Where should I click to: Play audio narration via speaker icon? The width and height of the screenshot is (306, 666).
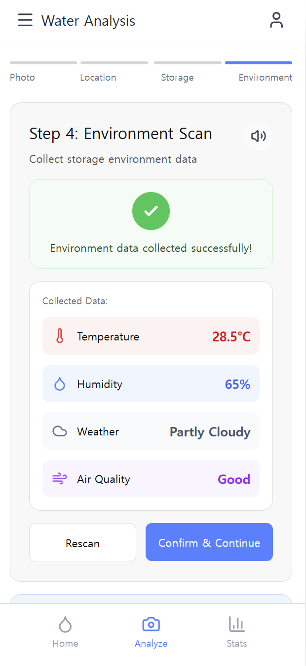click(x=259, y=136)
